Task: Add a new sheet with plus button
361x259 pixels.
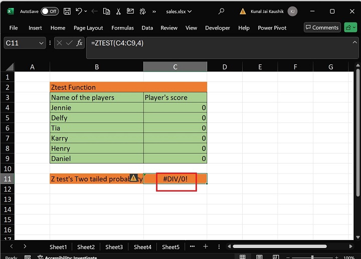Action: click(206, 246)
